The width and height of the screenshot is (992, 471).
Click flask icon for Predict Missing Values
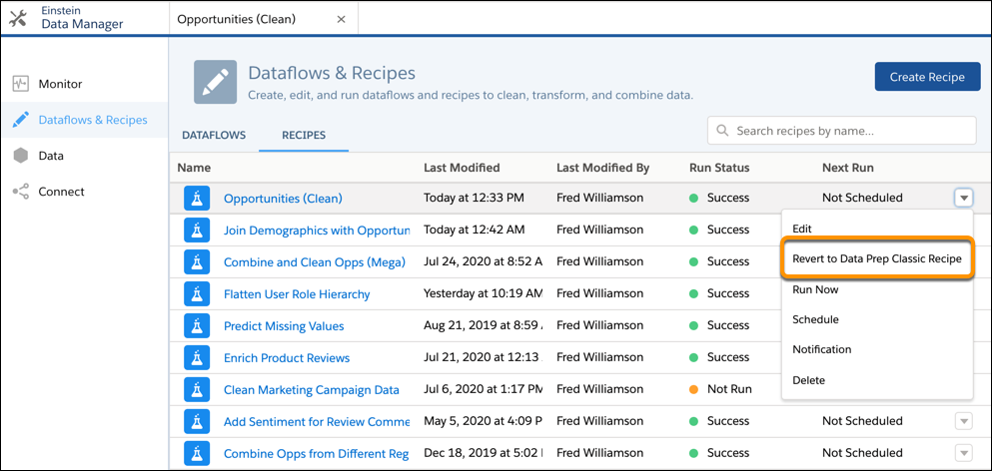pyautogui.click(x=197, y=326)
